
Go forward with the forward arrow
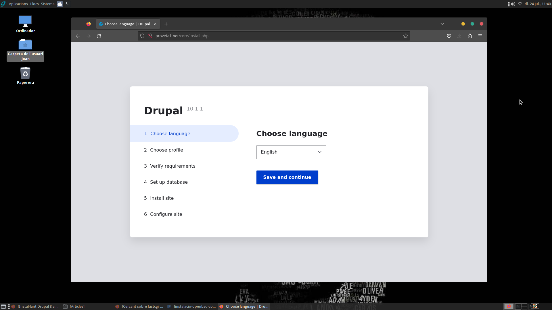89,36
